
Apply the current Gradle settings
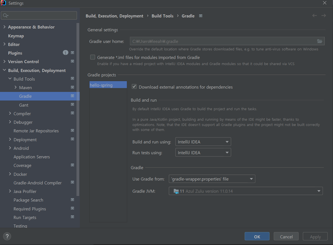tap(315, 236)
